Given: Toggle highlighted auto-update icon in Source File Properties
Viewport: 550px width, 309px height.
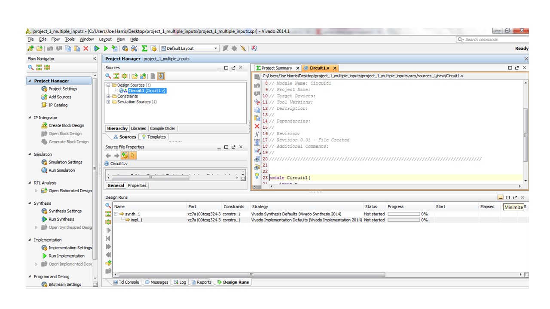Looking at the screenshot, I should point(125,155).
